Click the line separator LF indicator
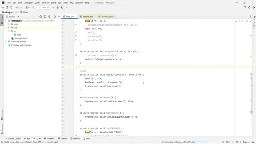 pyautogui.click(x=232, y=142)
